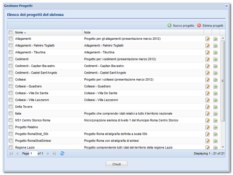The width and height of the screenshot is (233, 175).
Task: Edit the Progetto Palatino entry
Action: pyautogui.click(x=208, y=127)
